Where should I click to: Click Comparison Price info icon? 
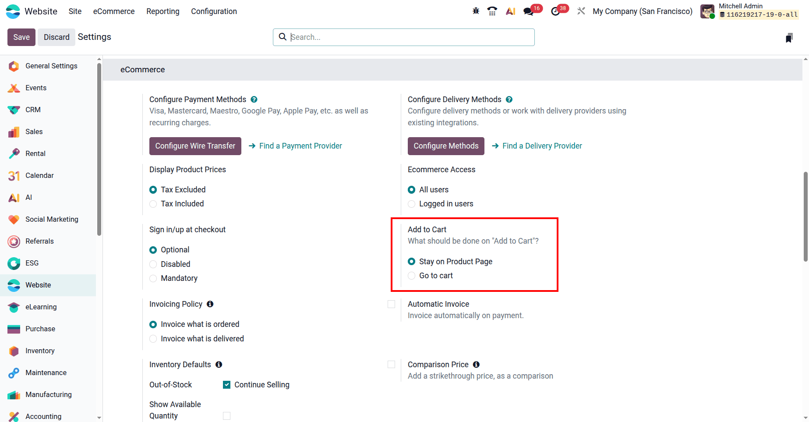[x=477, y=364]
